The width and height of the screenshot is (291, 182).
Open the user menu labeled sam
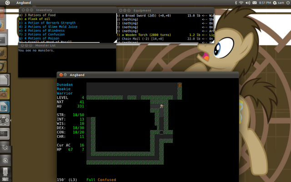tap(279, 3)
